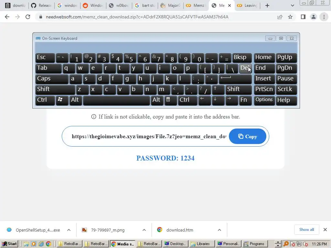Image resolution: width=331 pixels, height=248 pixels.
Task: Switch to Personali... taskbar window
Action: coord(229,244)
